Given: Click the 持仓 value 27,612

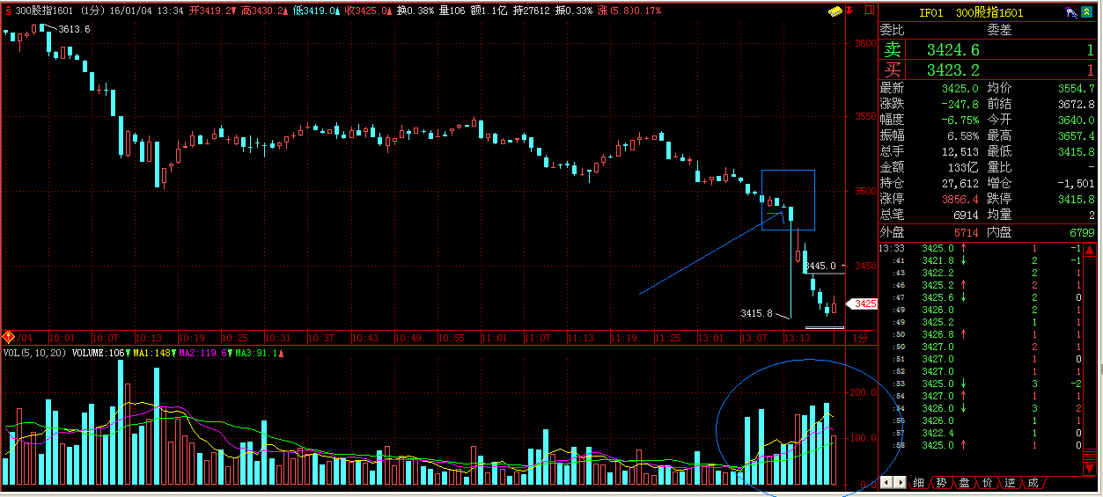Looking at the screenshot, I should (961, 183).
